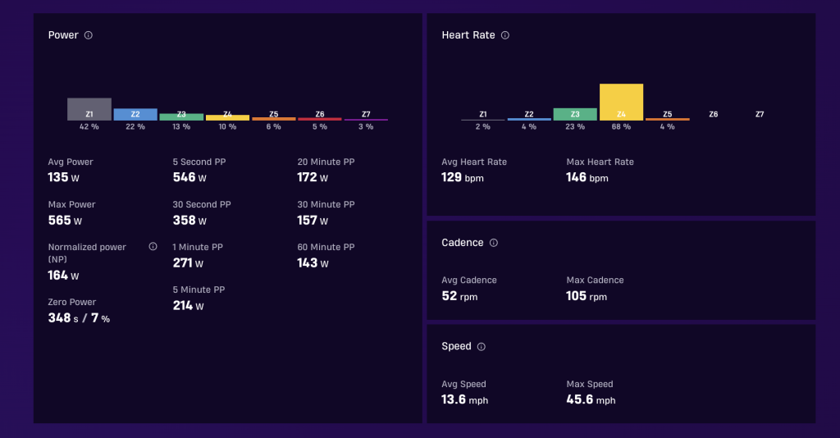840x438 pixels.
Task: Click the 60 Minute PP 143 W value
Action: [x=313, y=263]
